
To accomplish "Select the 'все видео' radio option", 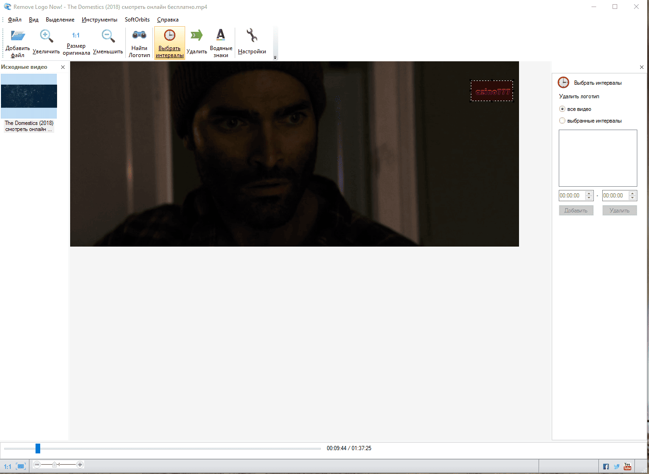I will (x=562, y=109).
